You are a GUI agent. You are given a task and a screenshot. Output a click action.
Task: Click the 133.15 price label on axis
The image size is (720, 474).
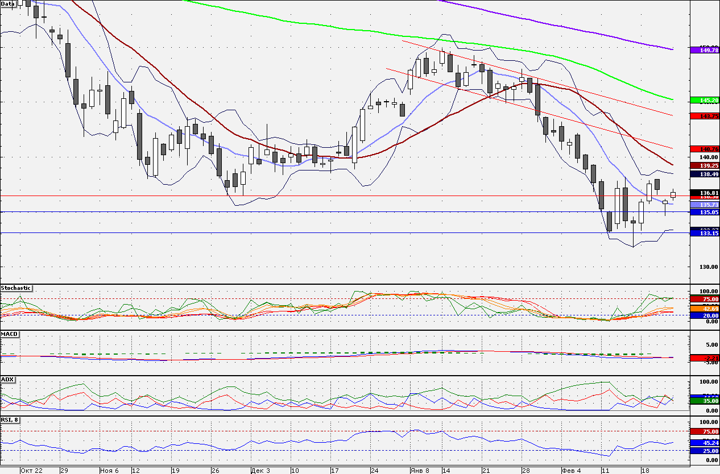pyautogui.click(x=705, y=233)
